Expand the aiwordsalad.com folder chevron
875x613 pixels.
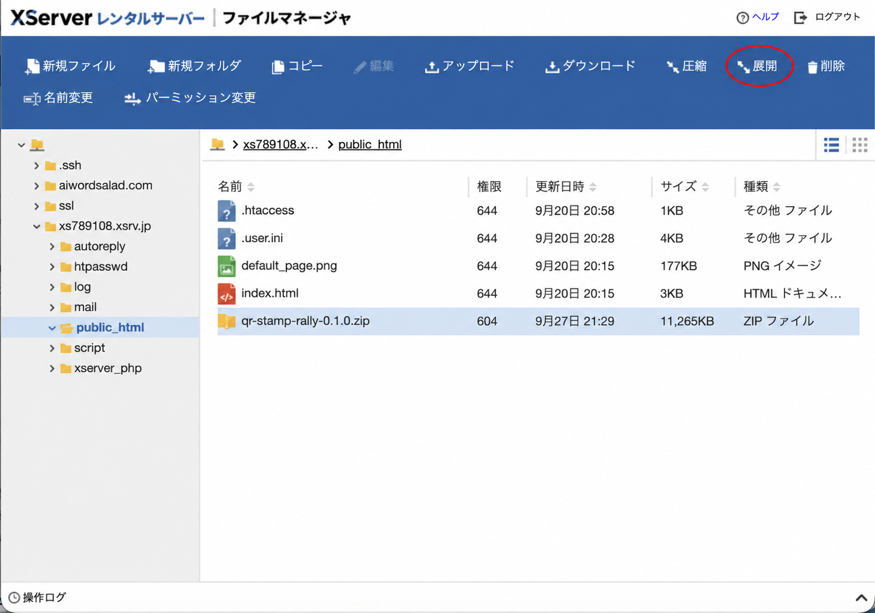[36, 186]
